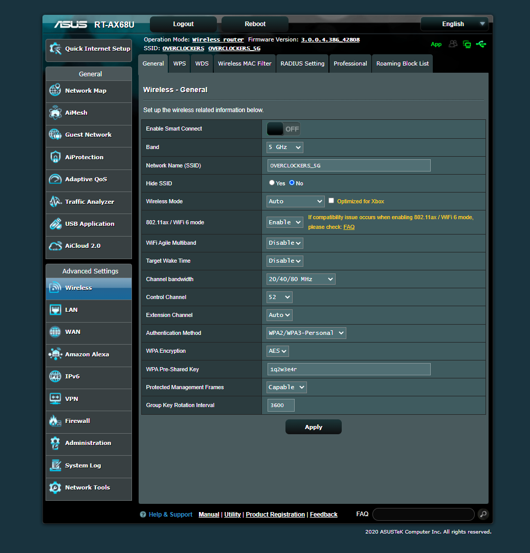The width and height of the screenshot is (530, 553).
Task: Check Optimized for Xbox box
Action: coord(332,201)
